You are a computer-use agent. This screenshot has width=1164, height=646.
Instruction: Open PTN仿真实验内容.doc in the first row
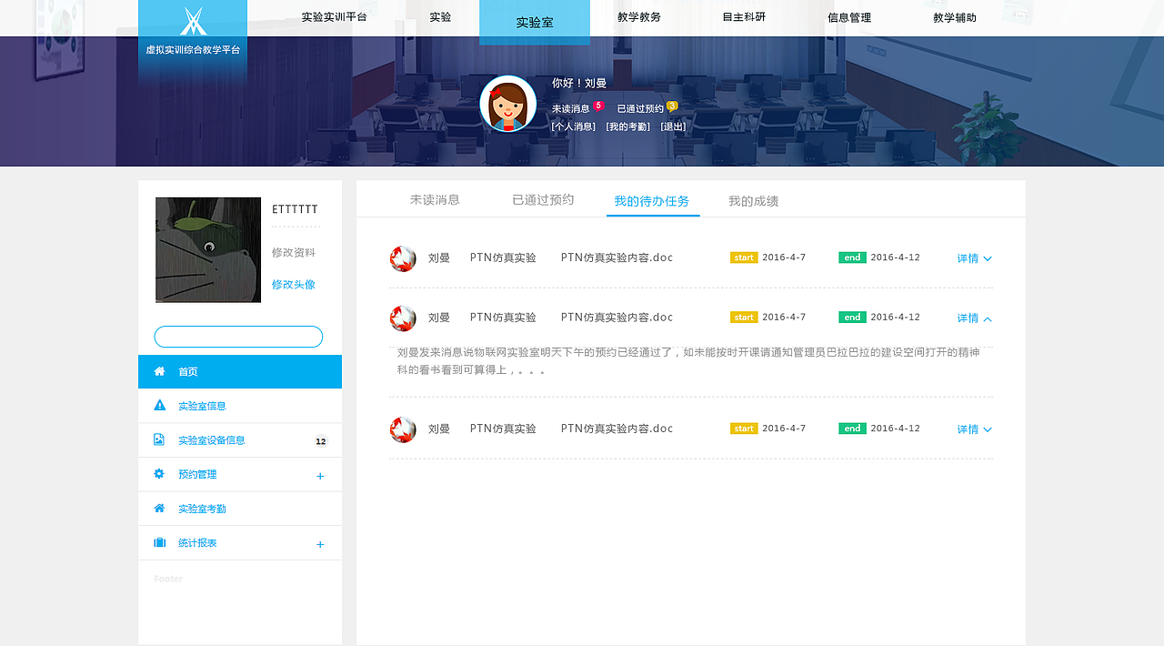tap(617, 258)
